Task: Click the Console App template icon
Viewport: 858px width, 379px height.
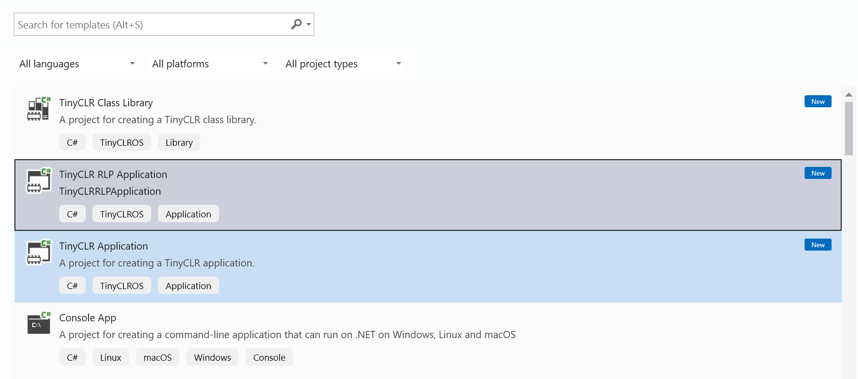Action: click(39, 323)
